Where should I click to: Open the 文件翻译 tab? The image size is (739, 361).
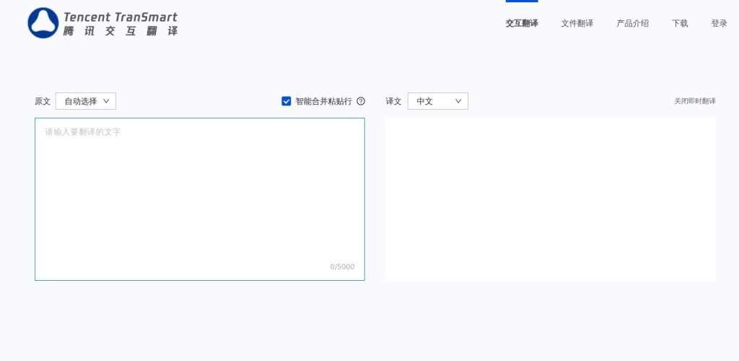point(577,23)
